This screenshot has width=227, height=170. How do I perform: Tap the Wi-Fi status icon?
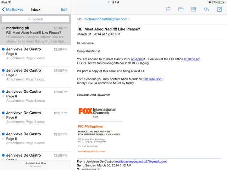tap(10, 2)
